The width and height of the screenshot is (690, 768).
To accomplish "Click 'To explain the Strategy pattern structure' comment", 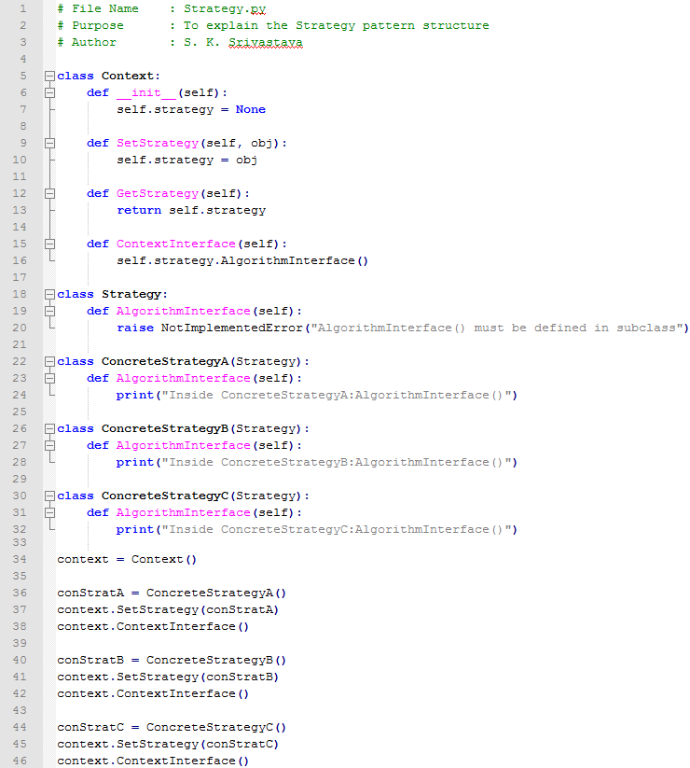I will [337, 25].
